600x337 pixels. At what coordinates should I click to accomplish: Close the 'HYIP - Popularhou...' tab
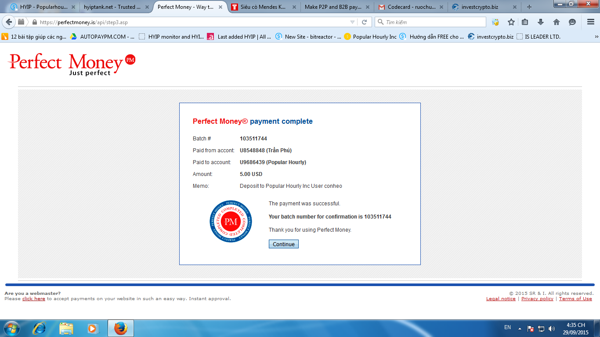click(x=73, y=7)
